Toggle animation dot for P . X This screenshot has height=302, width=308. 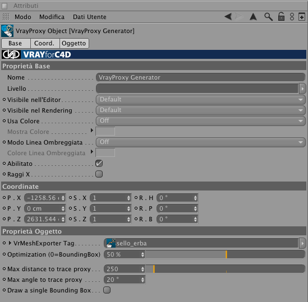click(4, 197)
